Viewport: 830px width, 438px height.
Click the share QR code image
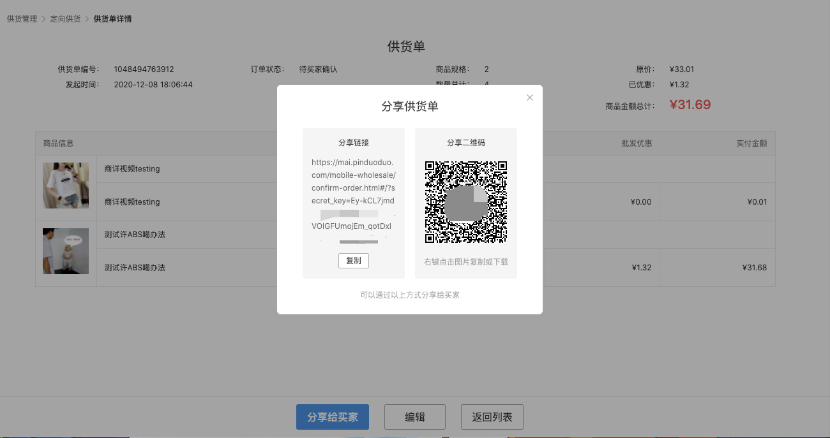coord(466,202)
